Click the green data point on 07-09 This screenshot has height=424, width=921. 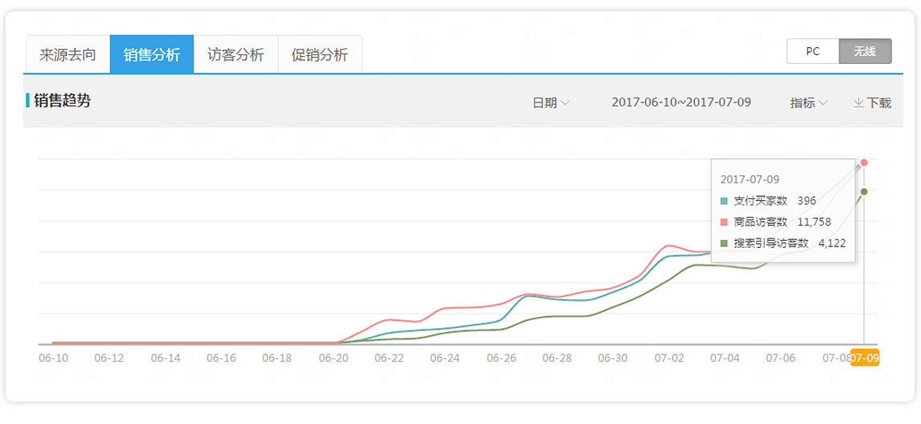[x=864, y=192]
